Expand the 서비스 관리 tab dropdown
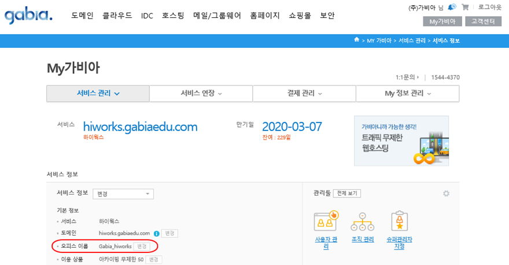Image resolution: width=509 pixels, height=265 pixels. (x=98, y=94)
